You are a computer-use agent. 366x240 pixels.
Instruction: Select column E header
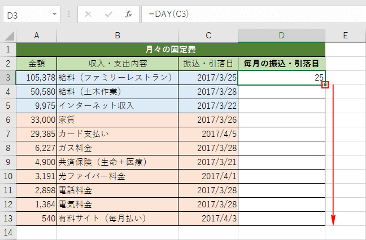pos(346,35)
